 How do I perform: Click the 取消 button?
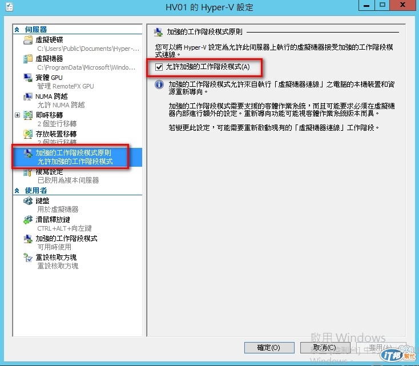[x=324, y=348]
